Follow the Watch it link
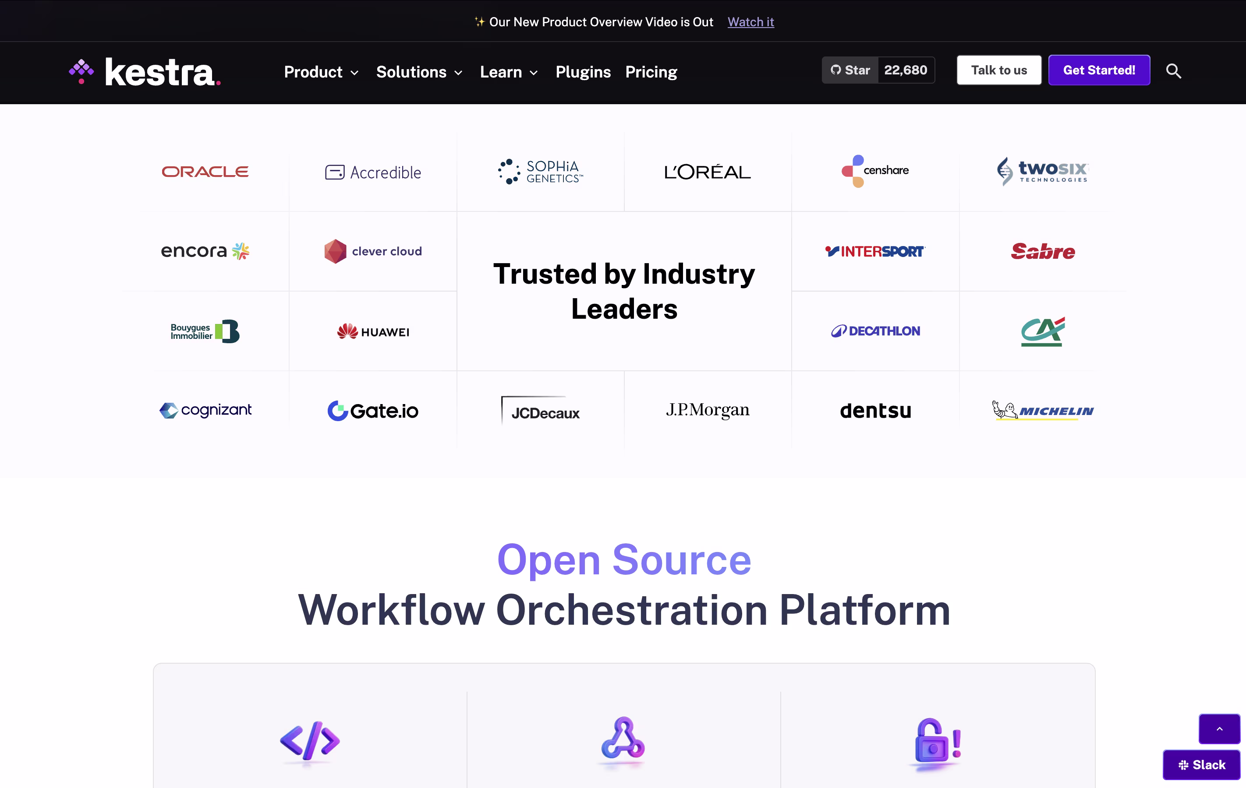 [x=750, y=22]
